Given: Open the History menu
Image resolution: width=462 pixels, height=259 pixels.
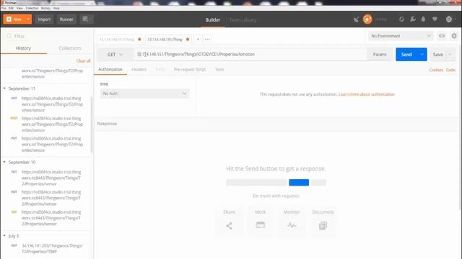Looking at the screenshot, I should coord(45,8).
